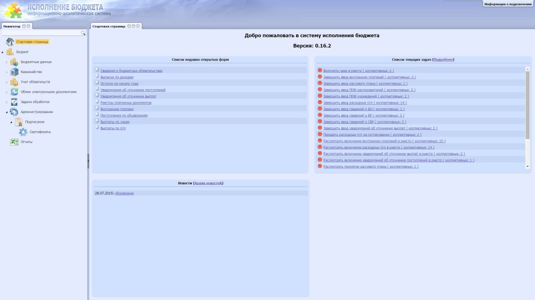Image resolution: width=535 pixels, height=300 pixels.
Task: Click the house icon for Стартовая страница
Action: click(x=10, y=41)
